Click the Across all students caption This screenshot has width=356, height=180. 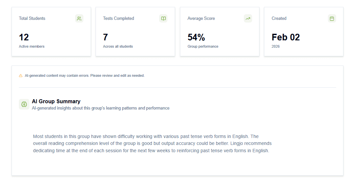point(118,47)
